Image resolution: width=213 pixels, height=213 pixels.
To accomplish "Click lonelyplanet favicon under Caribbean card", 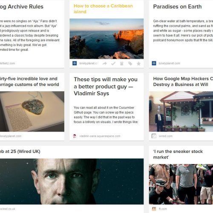I will [75, 63].
